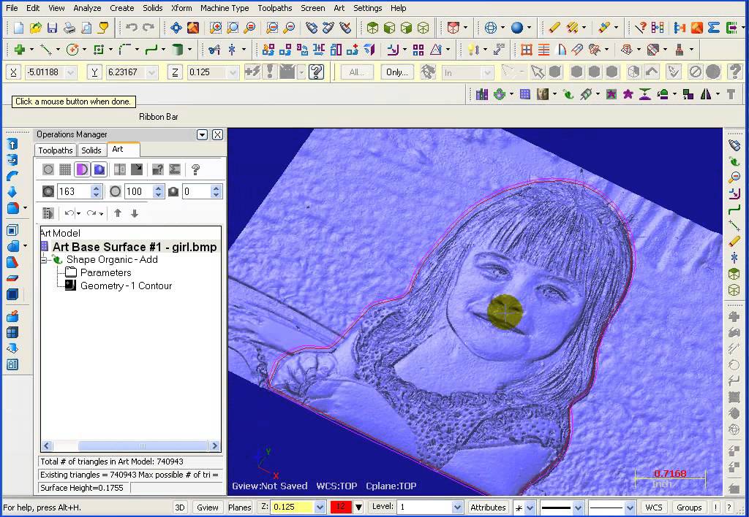749x517 pixels.
Task: Open the shaded render view icon in Art panel
Action: point(99,169)
